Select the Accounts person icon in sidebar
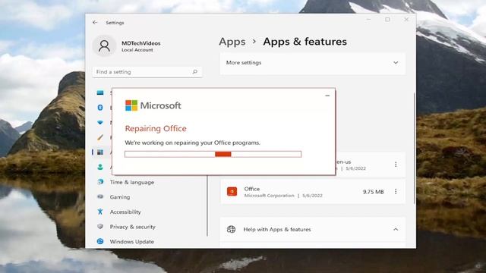The width and height of the screenshot is (486, 273). coord(100,167)
